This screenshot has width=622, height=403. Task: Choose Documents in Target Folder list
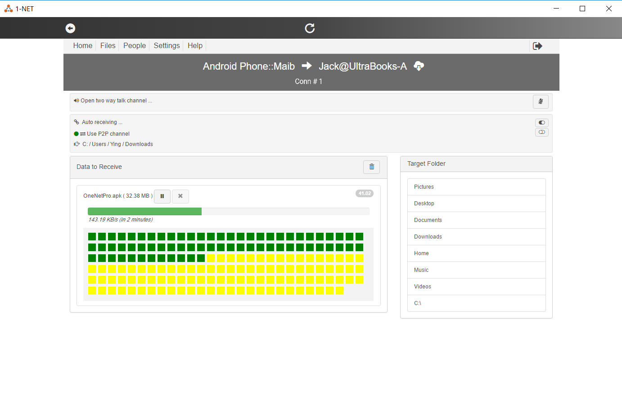point(476,220)
